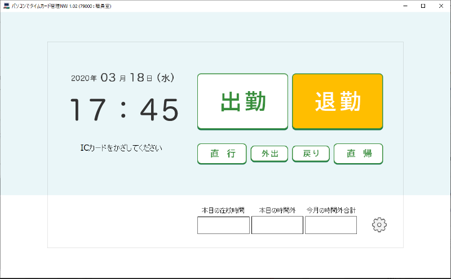
Task: Minimize the timecard window
Action: coord(405,6)
